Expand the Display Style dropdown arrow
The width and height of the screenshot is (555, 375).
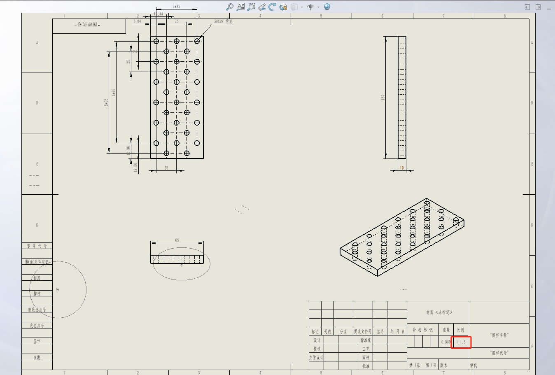click(302, 7)
